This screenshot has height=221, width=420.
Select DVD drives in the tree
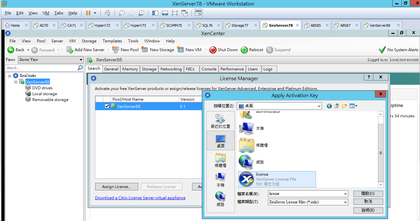[x=42, y=88]
